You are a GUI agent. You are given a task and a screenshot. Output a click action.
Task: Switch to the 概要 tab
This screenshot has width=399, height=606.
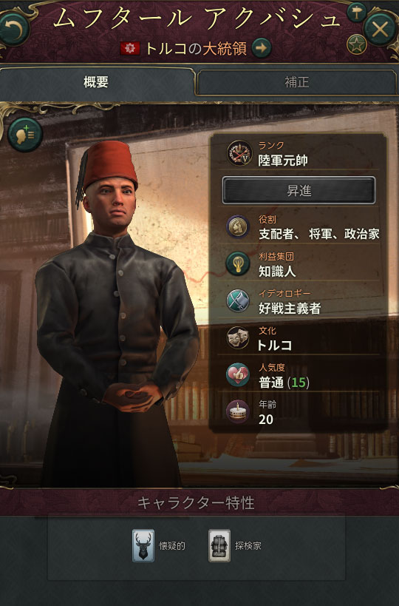click(x=97, y=82)
